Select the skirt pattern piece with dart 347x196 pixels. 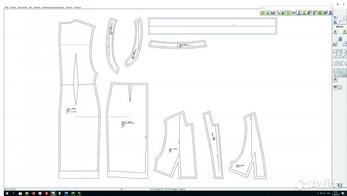127,126
